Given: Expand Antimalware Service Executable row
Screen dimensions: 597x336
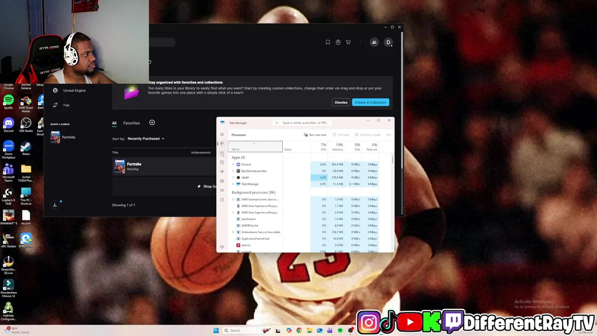Looking at the screenshot, I should click(233, 232).
